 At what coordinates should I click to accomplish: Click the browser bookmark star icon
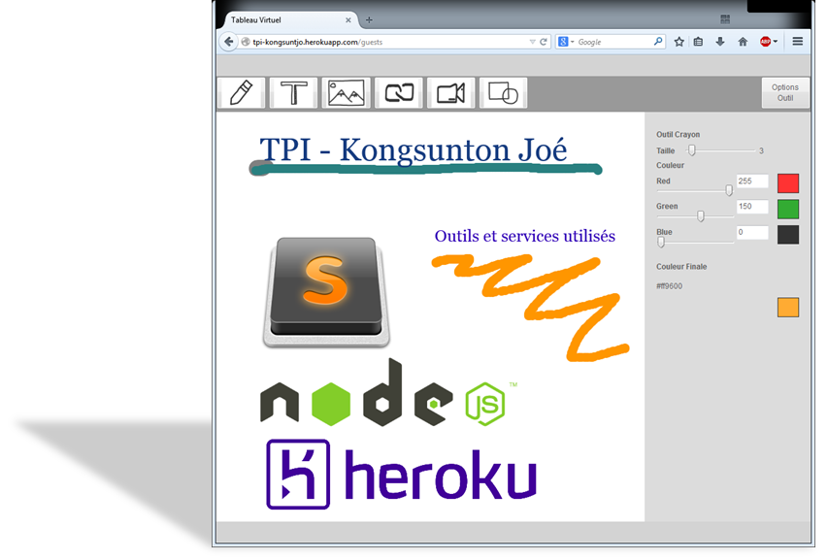point(679,42)
